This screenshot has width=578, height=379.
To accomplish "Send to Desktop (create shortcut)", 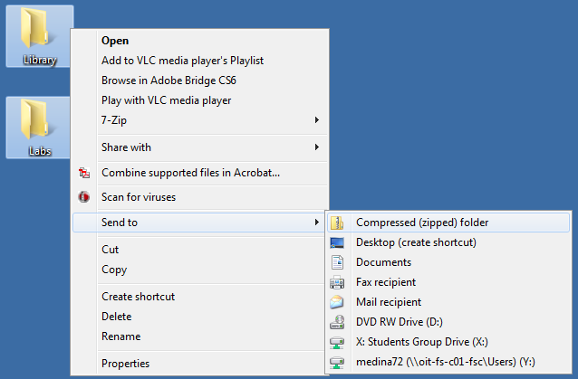I will 416,242.
